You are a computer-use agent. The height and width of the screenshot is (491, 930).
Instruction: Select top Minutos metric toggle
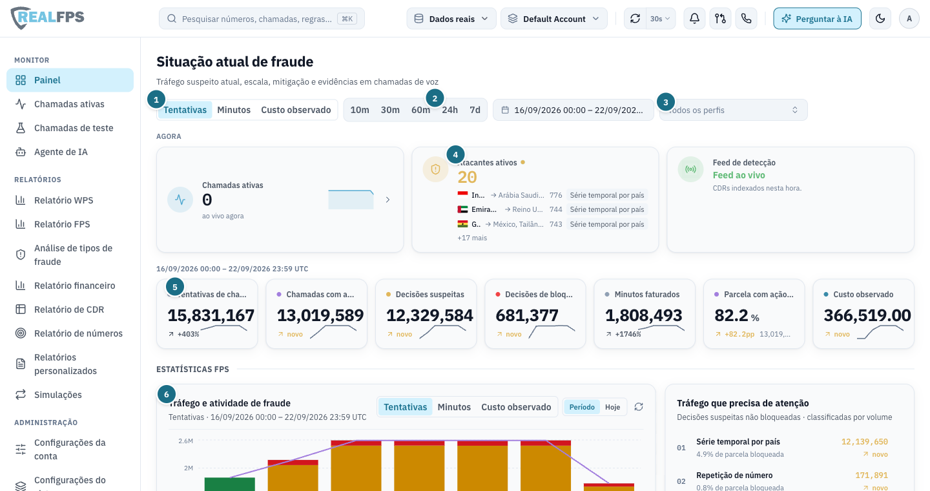click(234, 110)
